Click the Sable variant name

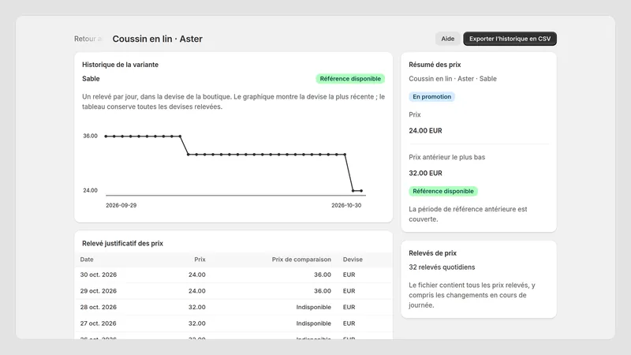pyautogui.click(x=91, y=78)
